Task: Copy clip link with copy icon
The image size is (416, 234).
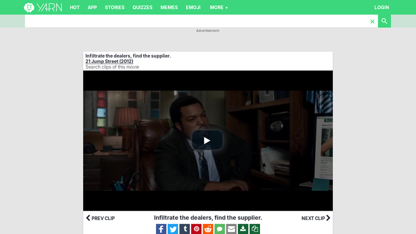Action: [255, 229]
